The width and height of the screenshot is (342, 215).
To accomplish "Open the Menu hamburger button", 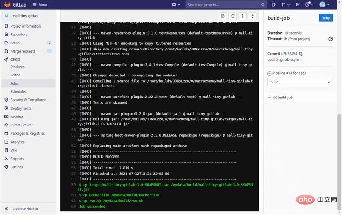I will (x=39, y=4).
